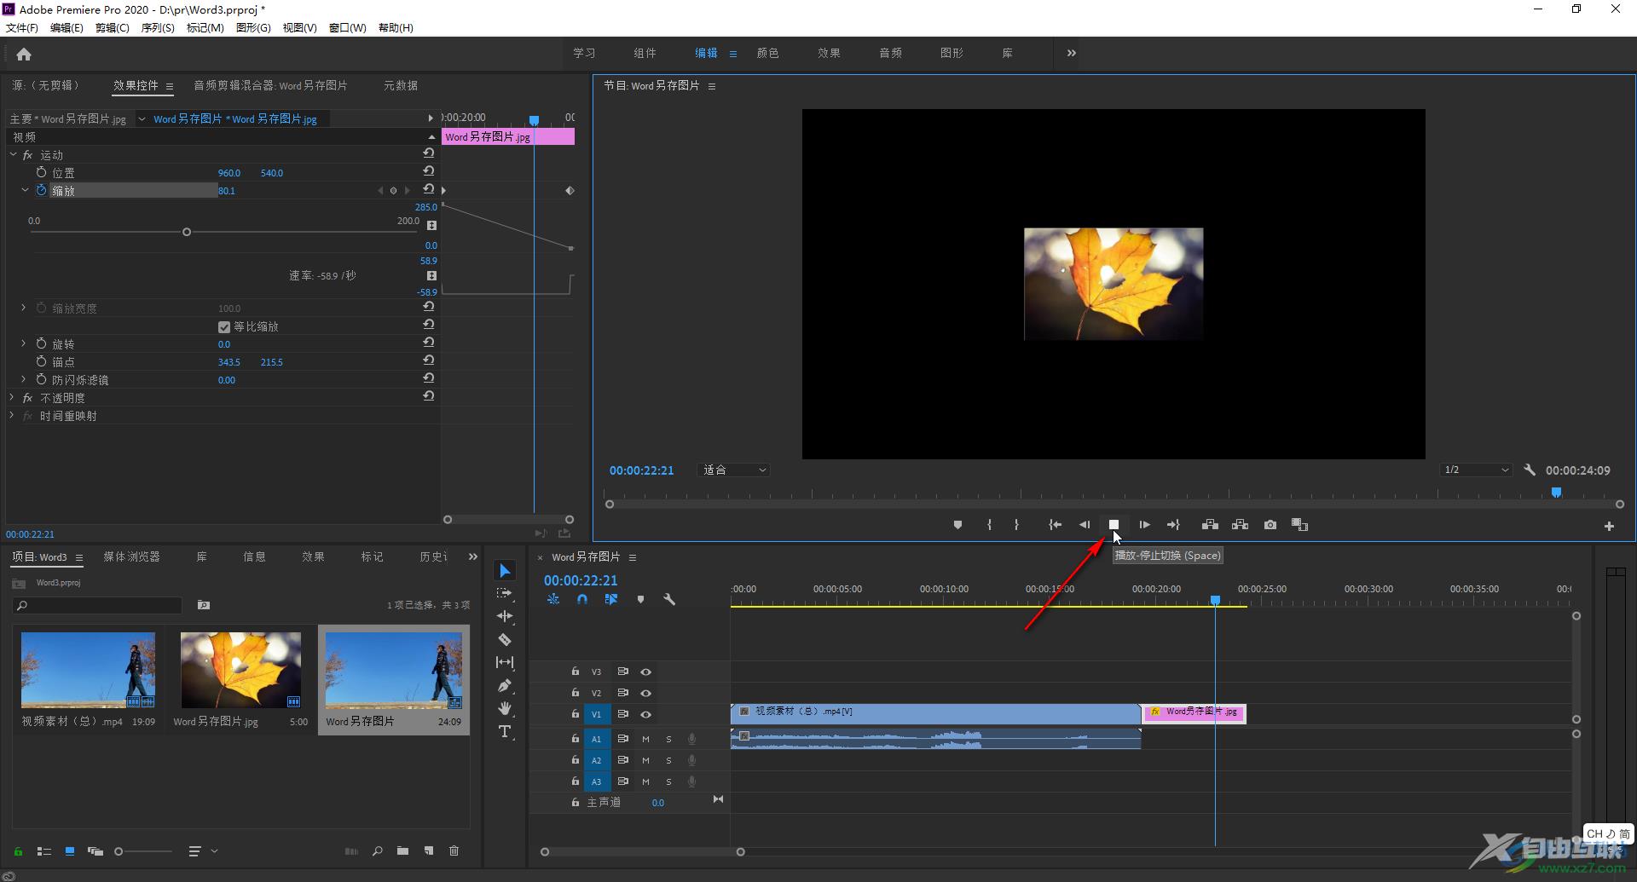
Task: Open sort icons dropdown in project
Action: 202,850
